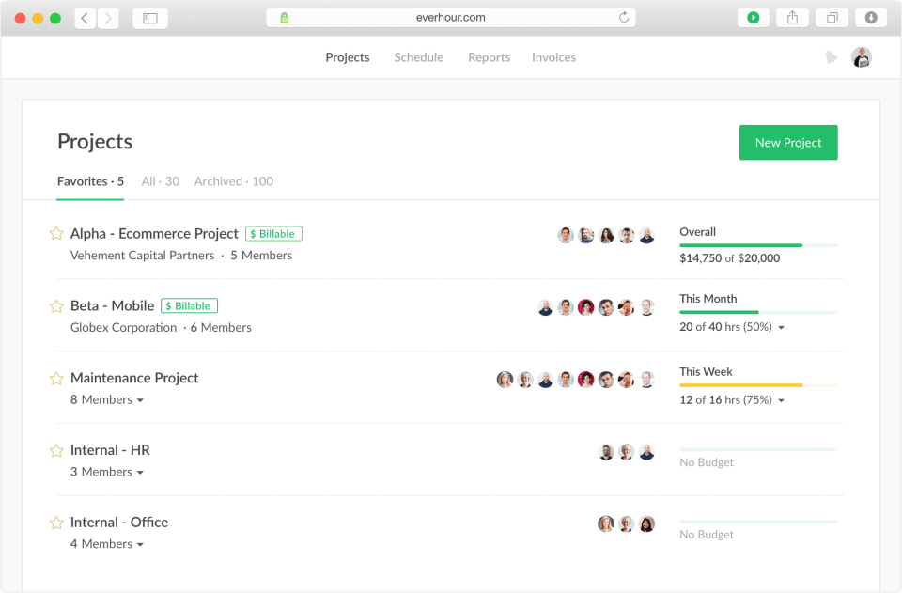Click the downloads icon in the toolbar

tap(870, 17)
